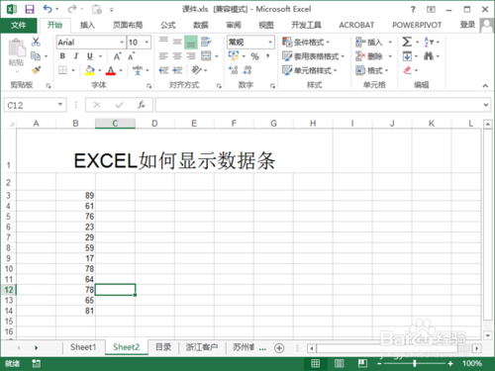Apply yellow fill color to cell
Viewport: 495px width, 371px height.
pyautogui.click(x=89, y=70)
